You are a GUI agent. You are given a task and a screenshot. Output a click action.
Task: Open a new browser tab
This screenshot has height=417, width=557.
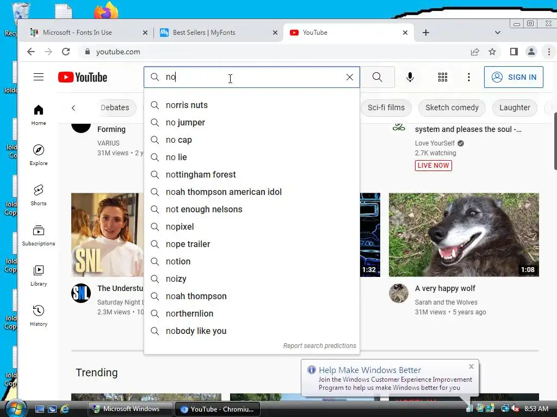click(x=426, y=33)
